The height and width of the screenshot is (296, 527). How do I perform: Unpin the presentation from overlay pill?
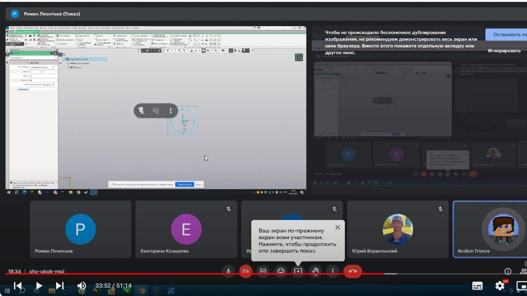point(141,111)
